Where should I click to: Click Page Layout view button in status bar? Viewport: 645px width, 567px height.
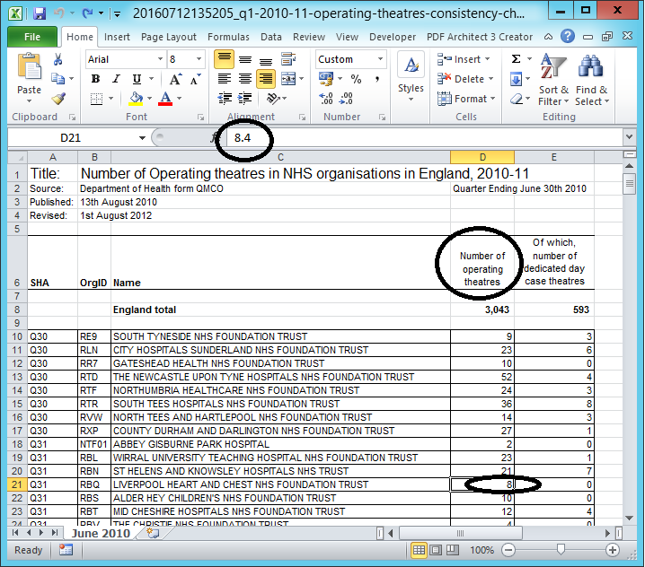[x=436, y=550]
